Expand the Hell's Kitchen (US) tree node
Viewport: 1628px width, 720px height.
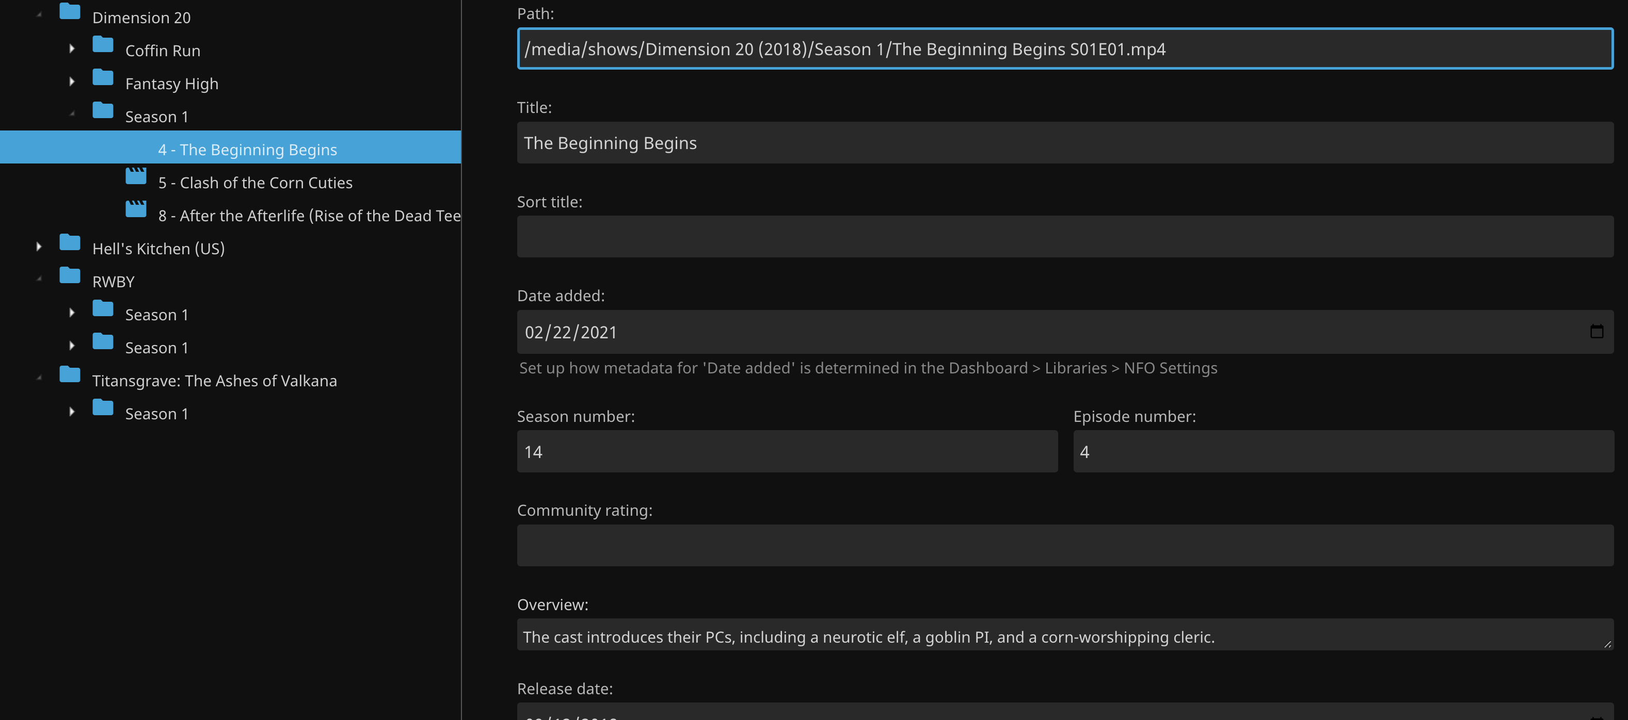pyautogui.click(x=39, y=247)
